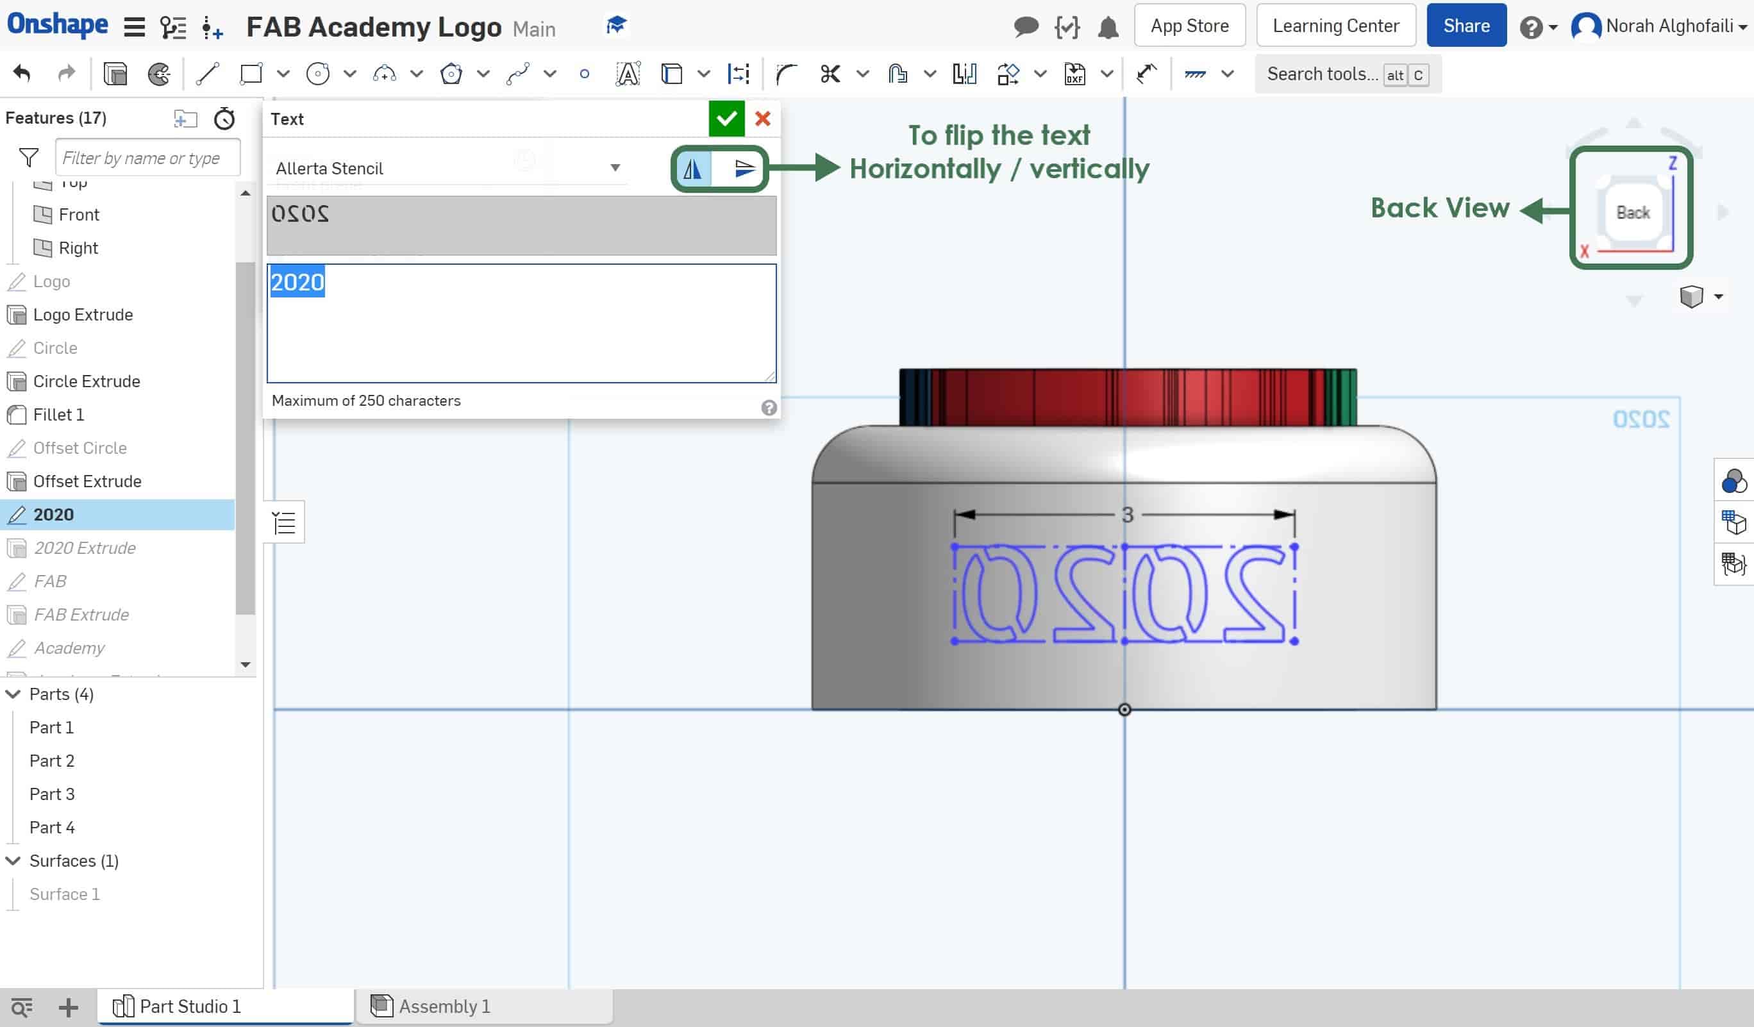
Task: Open the App Store
Action: (x=1189, y=26)
